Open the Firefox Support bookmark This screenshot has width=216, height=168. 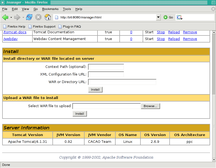click(x=42, y=27)
